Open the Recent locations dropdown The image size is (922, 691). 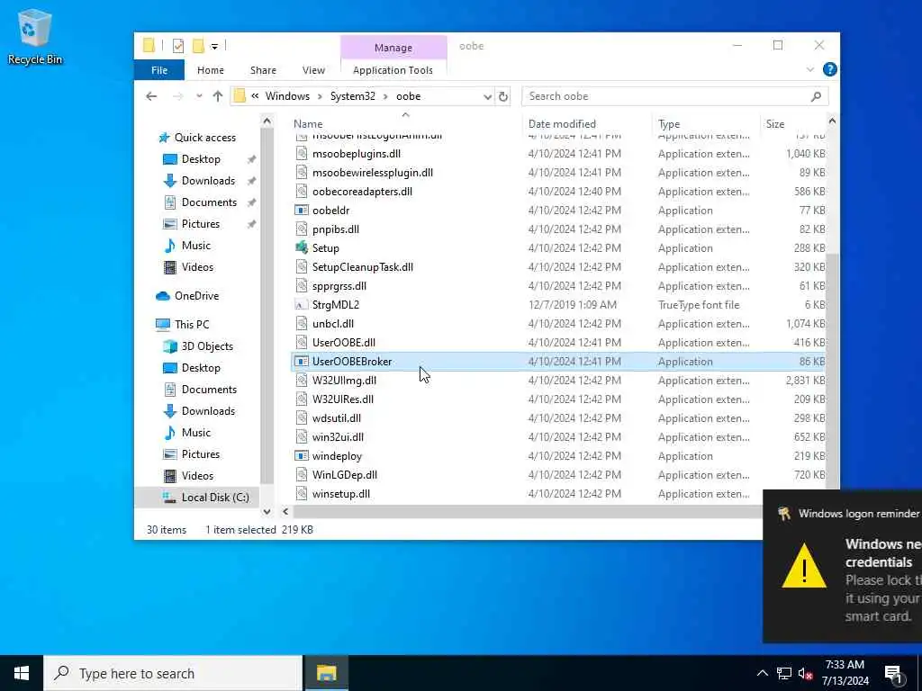coord(199,96)
